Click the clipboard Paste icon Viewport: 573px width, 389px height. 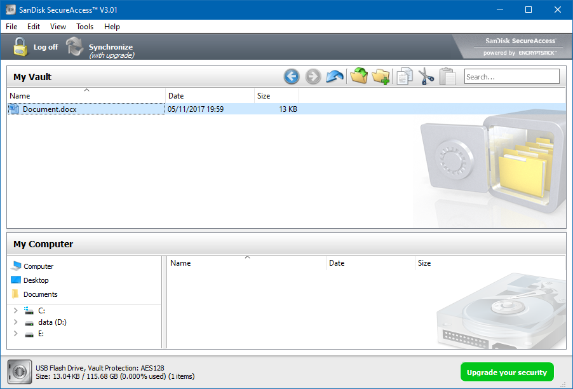(447, 77)
